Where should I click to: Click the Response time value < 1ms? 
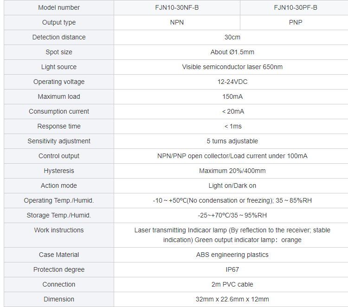coord(233,126)
